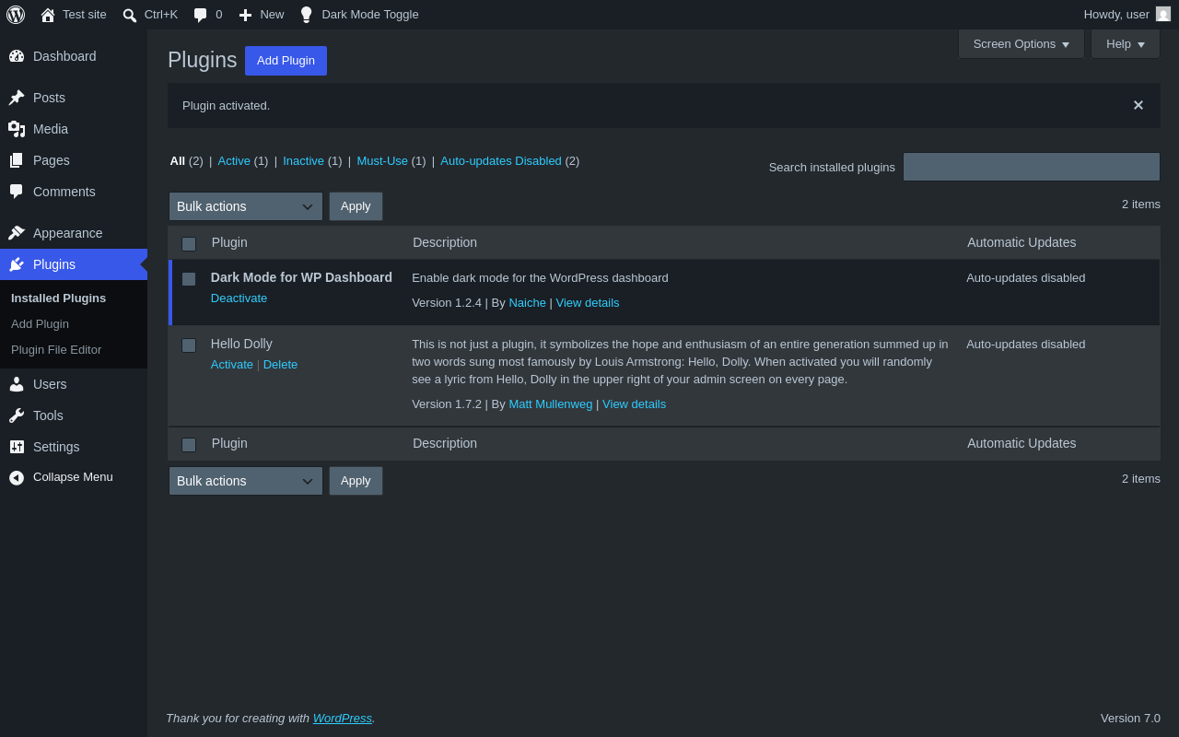
Task: Click the Plugins plug icon
Action: pyautogui.click(x=17, y=264)
